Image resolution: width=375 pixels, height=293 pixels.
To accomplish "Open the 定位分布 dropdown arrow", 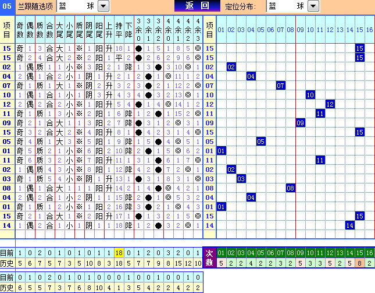I will (313, 6).
